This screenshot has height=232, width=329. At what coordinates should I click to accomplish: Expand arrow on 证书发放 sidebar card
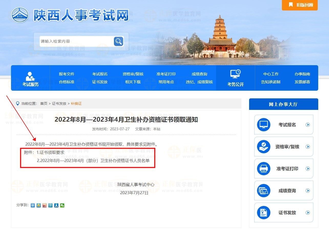click(308, 213)
